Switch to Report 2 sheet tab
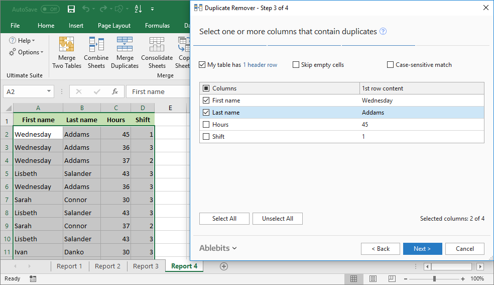494x285 pixels. (x=108, y=266)
